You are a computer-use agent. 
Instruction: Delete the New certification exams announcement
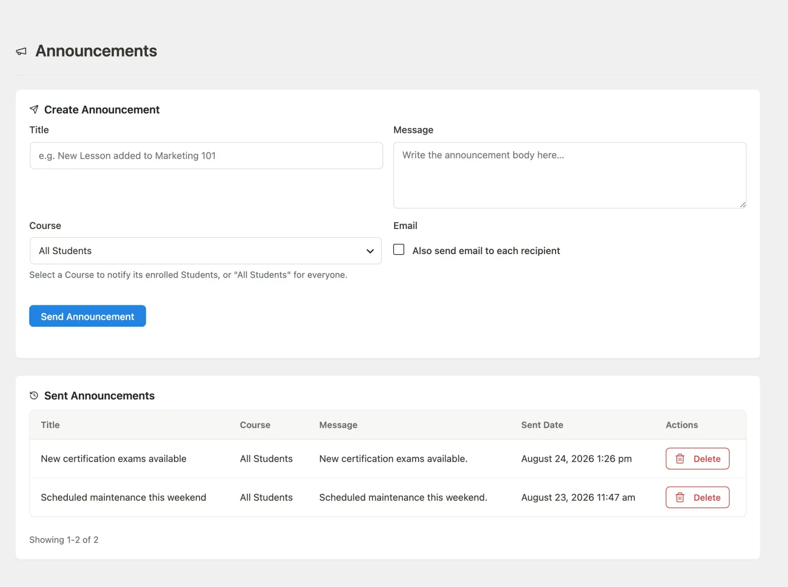[697, 458]
